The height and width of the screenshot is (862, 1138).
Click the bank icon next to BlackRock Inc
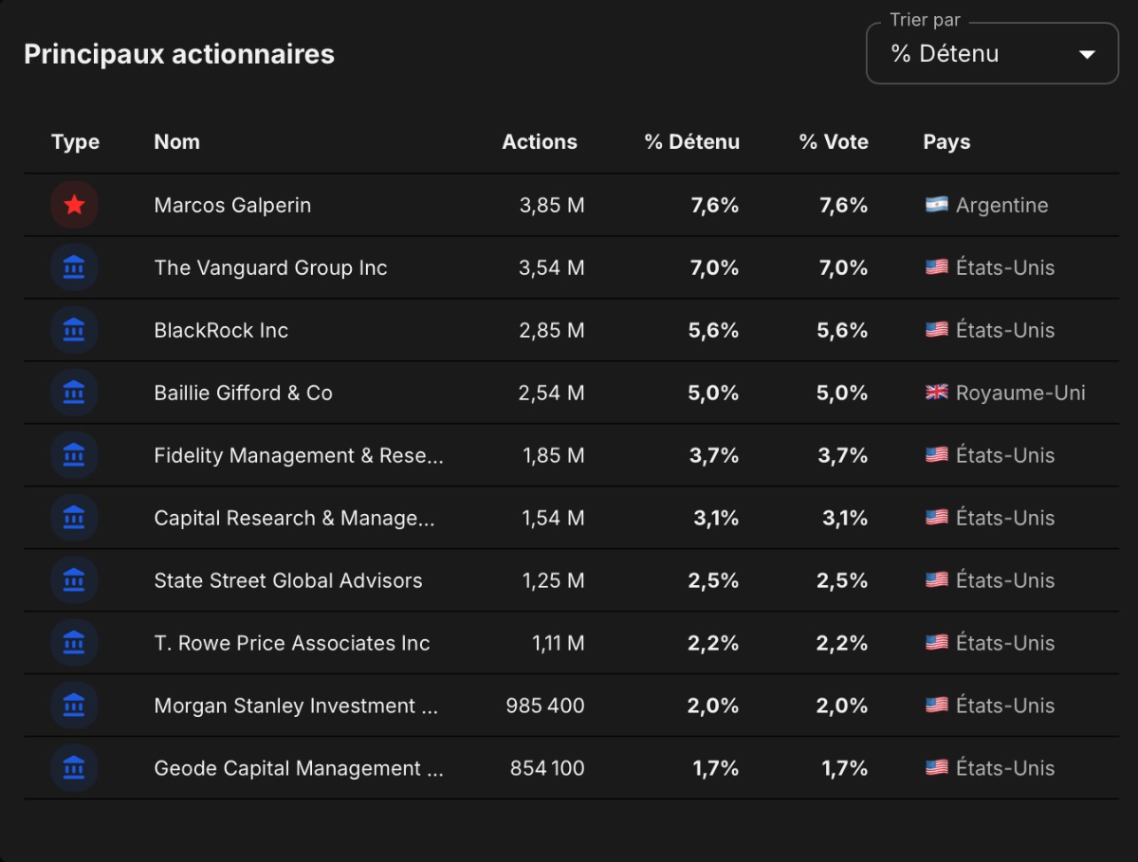[74, 330]
